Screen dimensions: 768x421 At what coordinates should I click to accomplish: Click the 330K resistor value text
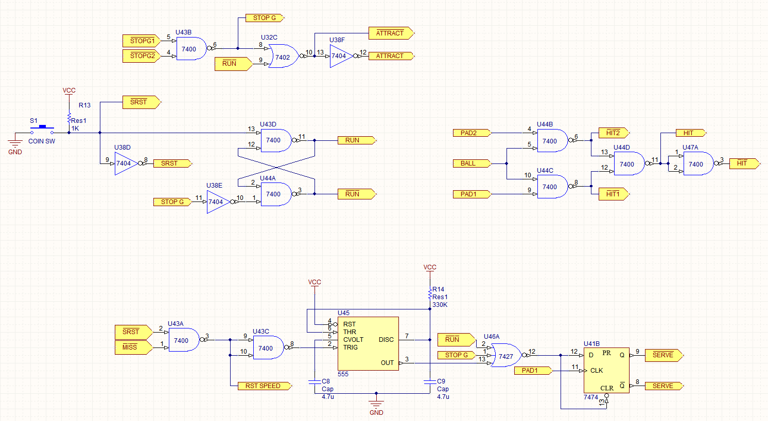(x=440, y=305)
